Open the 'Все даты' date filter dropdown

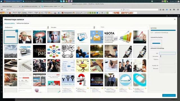[x=73, y=27]
